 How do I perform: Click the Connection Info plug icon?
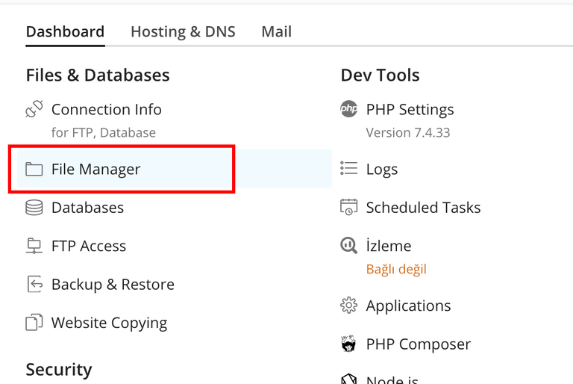coord(34,110)
